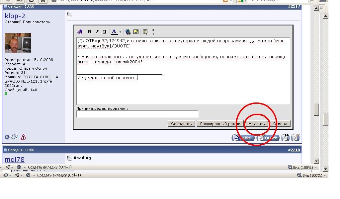
Task: Open the klop-2 user profile link
Action: (15, 16)
